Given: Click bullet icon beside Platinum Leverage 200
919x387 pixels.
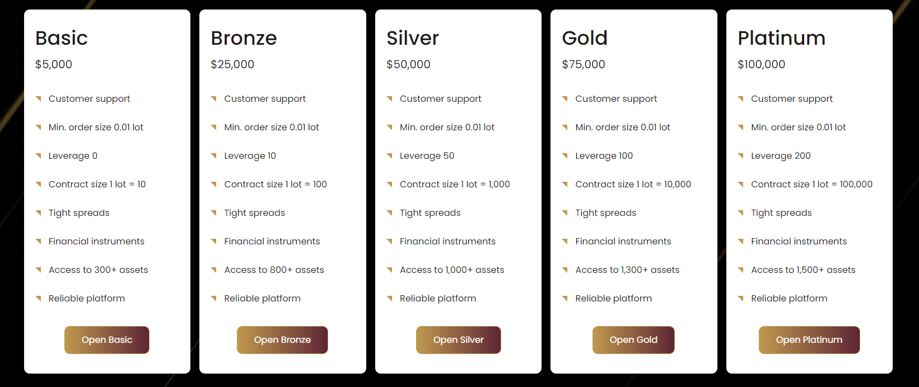Looking at the screenshot, I should [x=741, y=156].
